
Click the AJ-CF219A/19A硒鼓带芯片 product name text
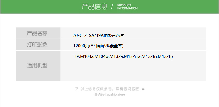coord(99,36)
